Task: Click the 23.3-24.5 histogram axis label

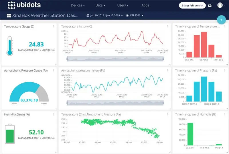Action: pyautogui.click(x=189, y=60)
